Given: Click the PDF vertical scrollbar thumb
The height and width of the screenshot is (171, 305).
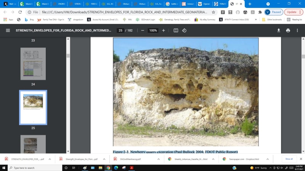Looking at the screenshot, I should [303, 56].
